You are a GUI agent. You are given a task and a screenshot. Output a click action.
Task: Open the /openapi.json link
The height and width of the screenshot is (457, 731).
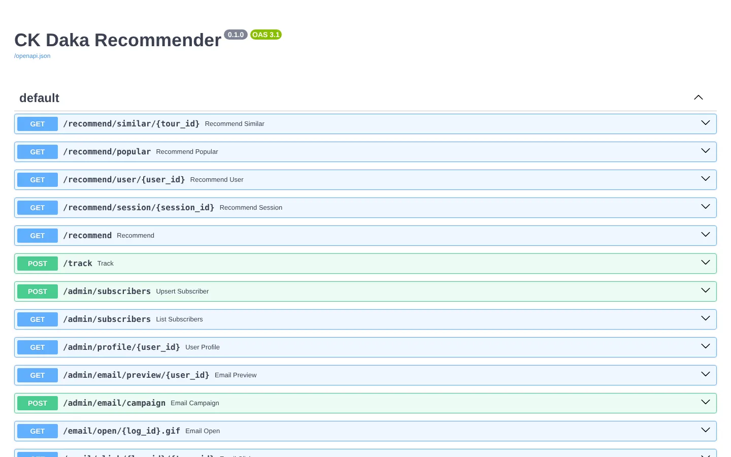pyautogui.click(x=32, y=56)
